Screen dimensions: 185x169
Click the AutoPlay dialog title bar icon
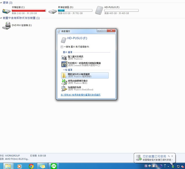[59, 31]
